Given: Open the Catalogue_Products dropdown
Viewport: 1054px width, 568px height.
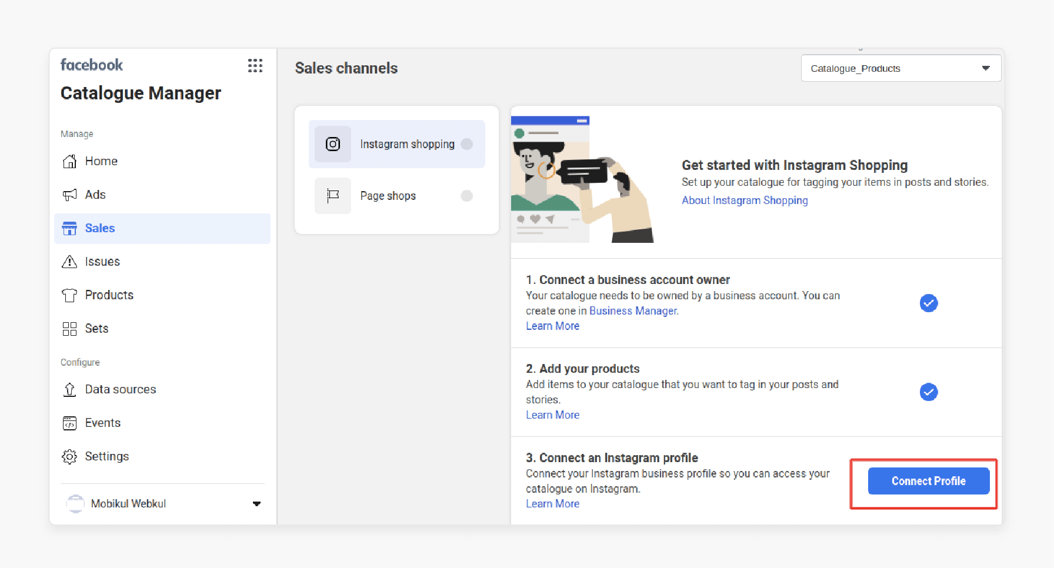Looking at the screenshot, I should [901, 68].
